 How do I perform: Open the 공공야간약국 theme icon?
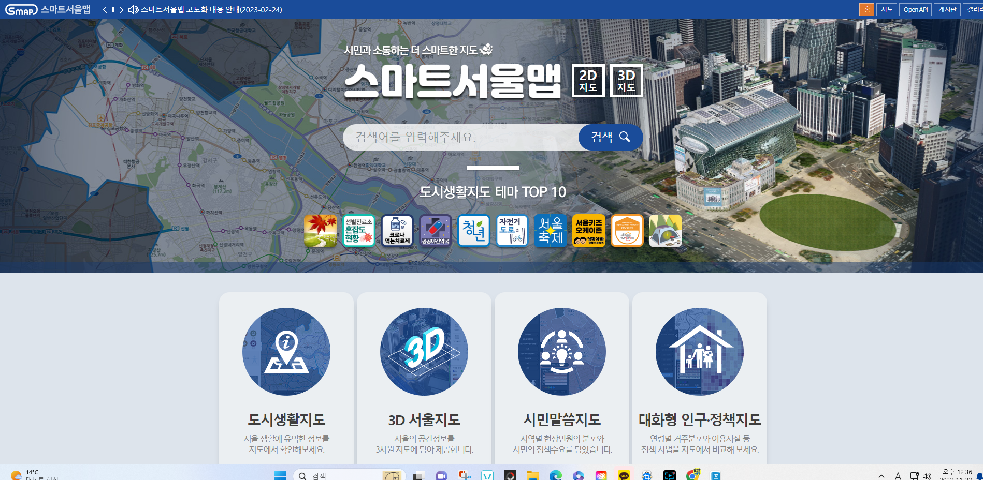click(436, 231)
